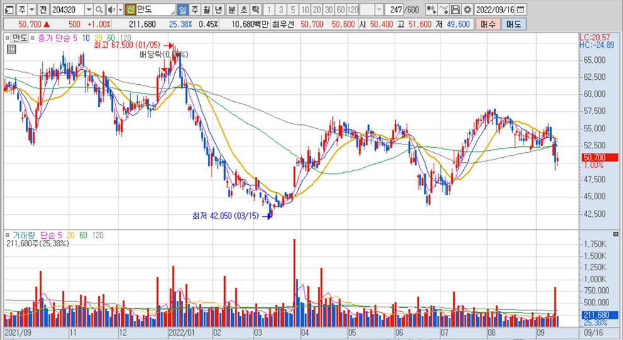Click the stock search magnifier icon
623x340 pixels.
coord(99,10)
